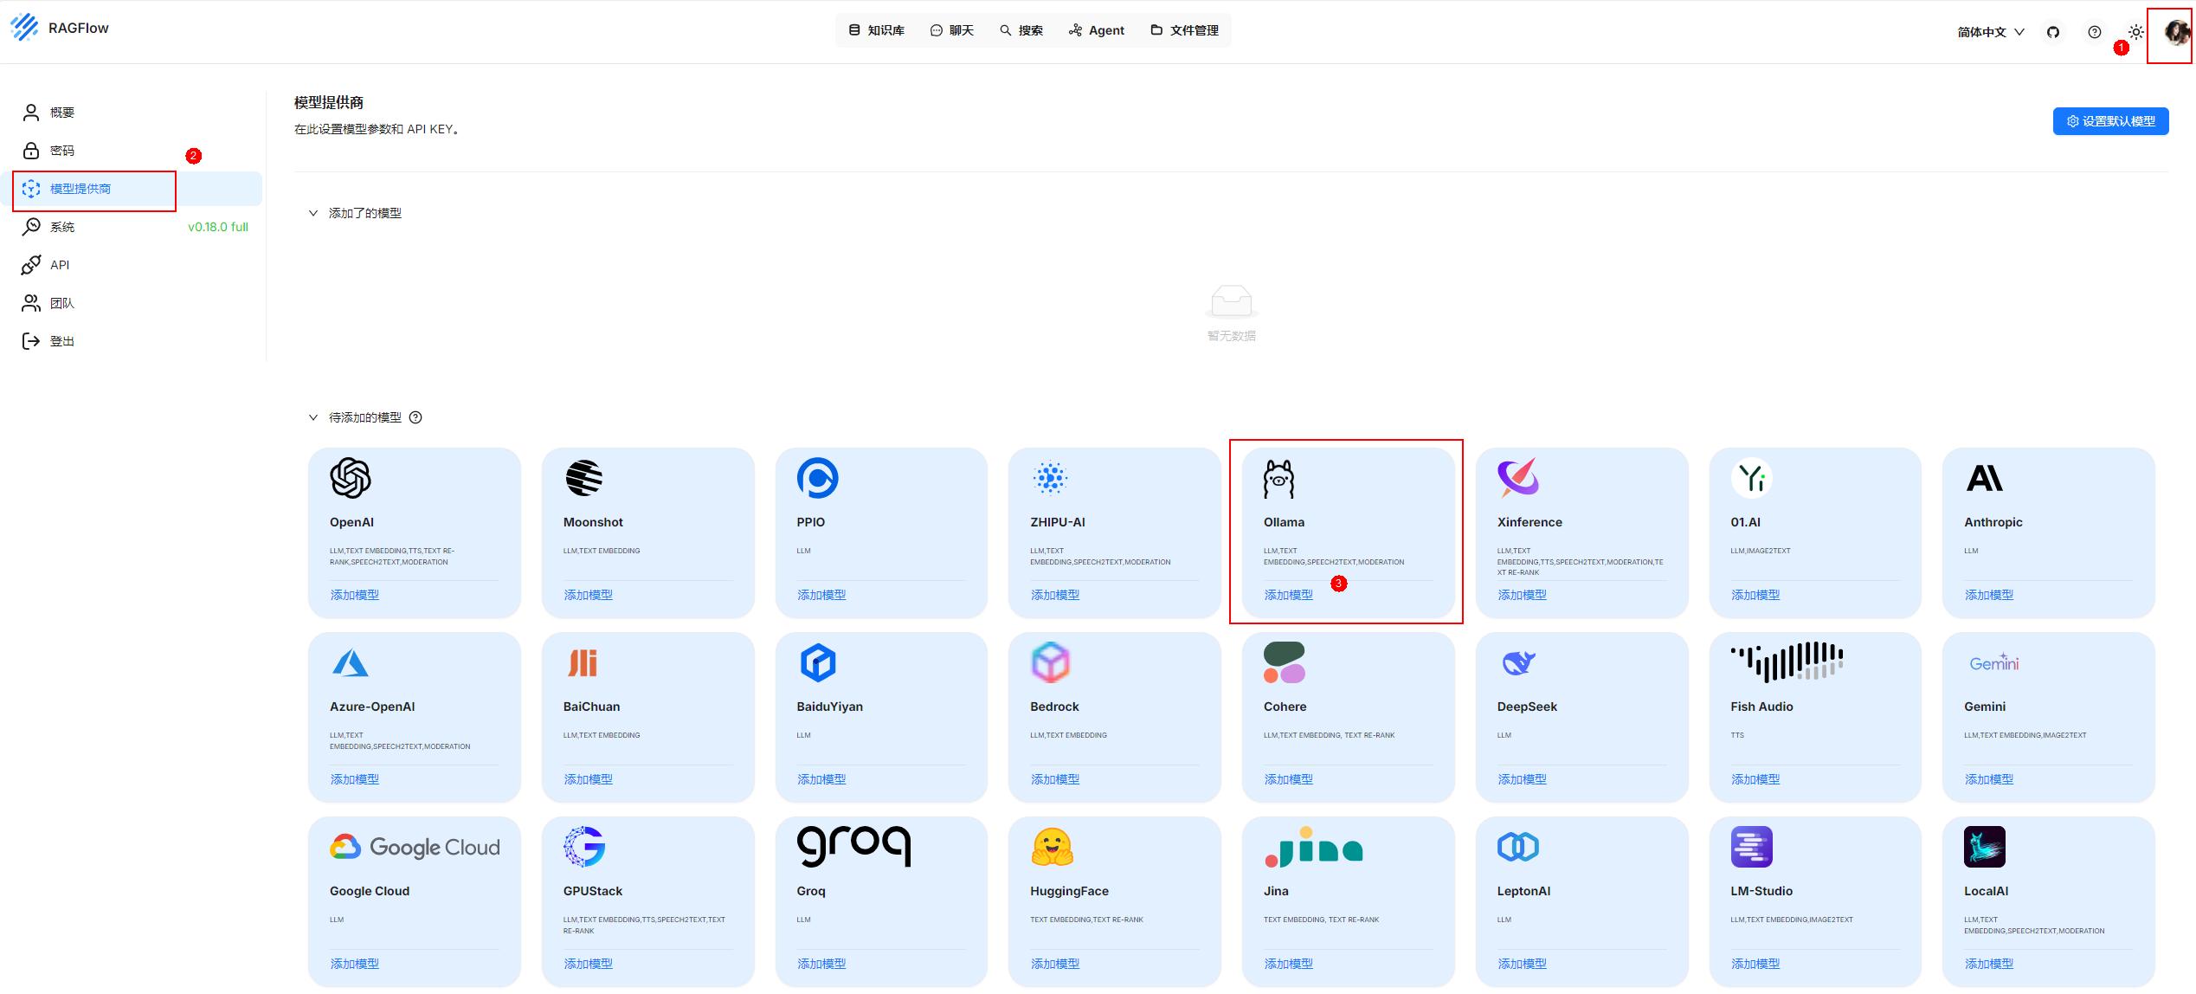Click help icon beside 待添加的模型
This screenshot has width=2196, height=994.
[415, 417]
